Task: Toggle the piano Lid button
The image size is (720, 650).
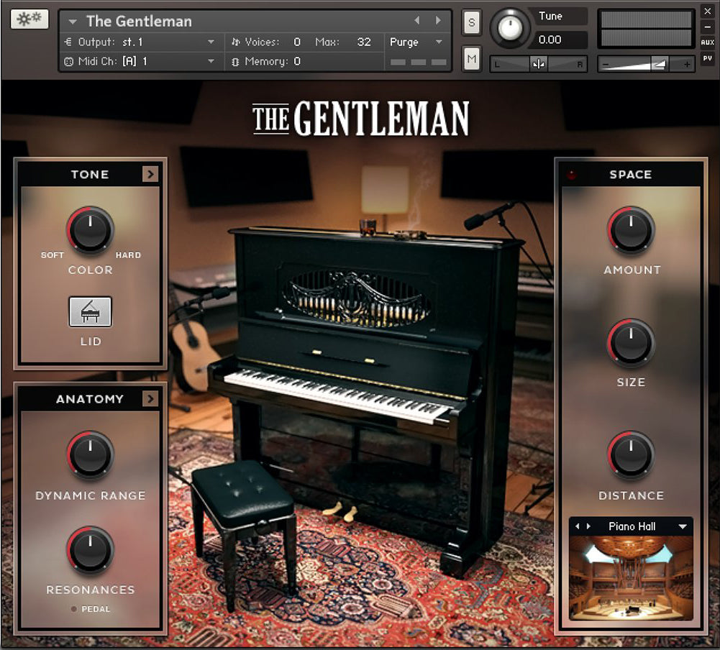Action: tap(90, 312)
